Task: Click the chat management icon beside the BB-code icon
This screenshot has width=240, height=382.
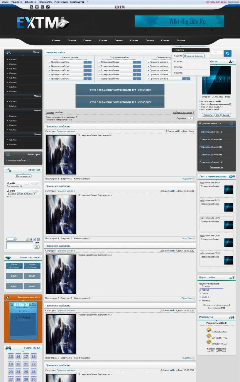Action: 38,239
